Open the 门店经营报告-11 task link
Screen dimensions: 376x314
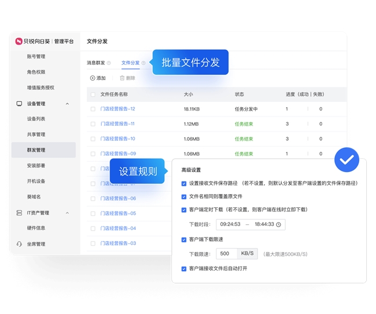[117, 124]
